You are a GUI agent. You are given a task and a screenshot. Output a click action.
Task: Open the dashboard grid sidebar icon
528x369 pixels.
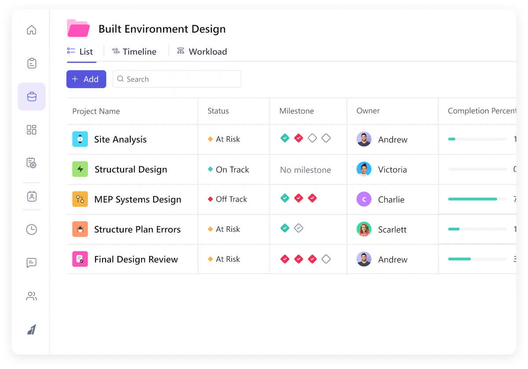point(31,130)
